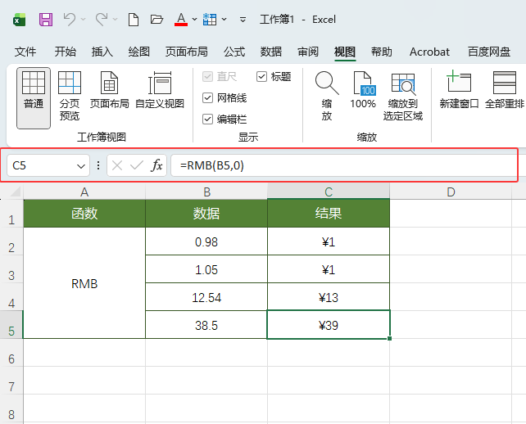The image size is (526, 424).
Task: Select cell showing ¥13
Action: click(329, 297)
